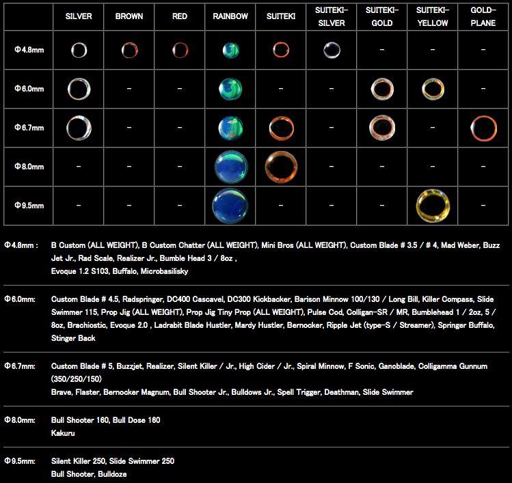The height and width of the screenshot is (483, 512).
Task: Click the Suiteki 6.7mm eye image
Action: click(x=281, y=128)
